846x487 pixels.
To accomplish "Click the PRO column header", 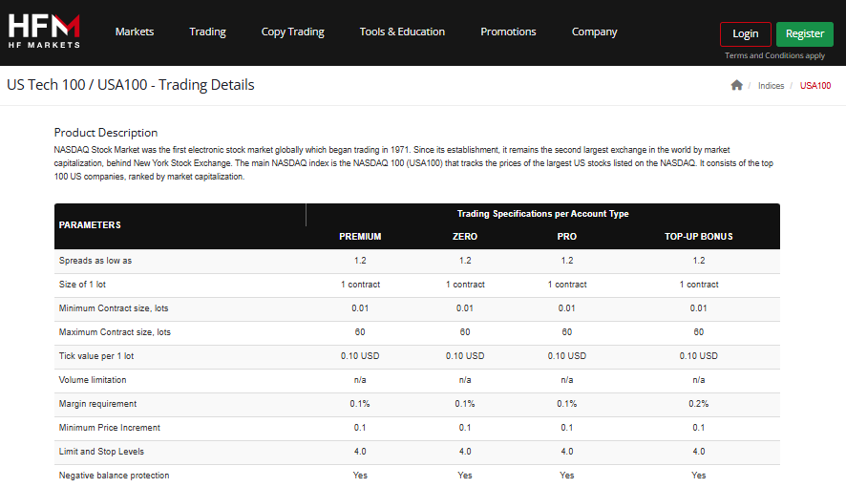I will 566,236.
